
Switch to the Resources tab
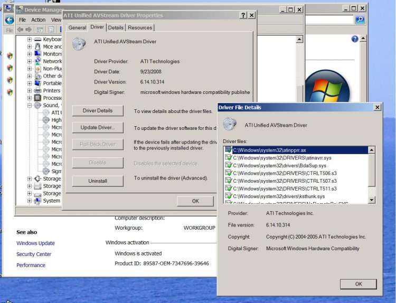tap(140, 27)
